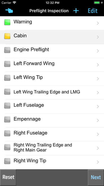This screenshot has width=104, height=186.
Task: Open Left Wing Trailing Edge chevron
Action: coord(98,93)
